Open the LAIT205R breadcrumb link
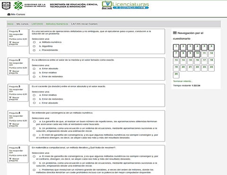 pos(37,24)
